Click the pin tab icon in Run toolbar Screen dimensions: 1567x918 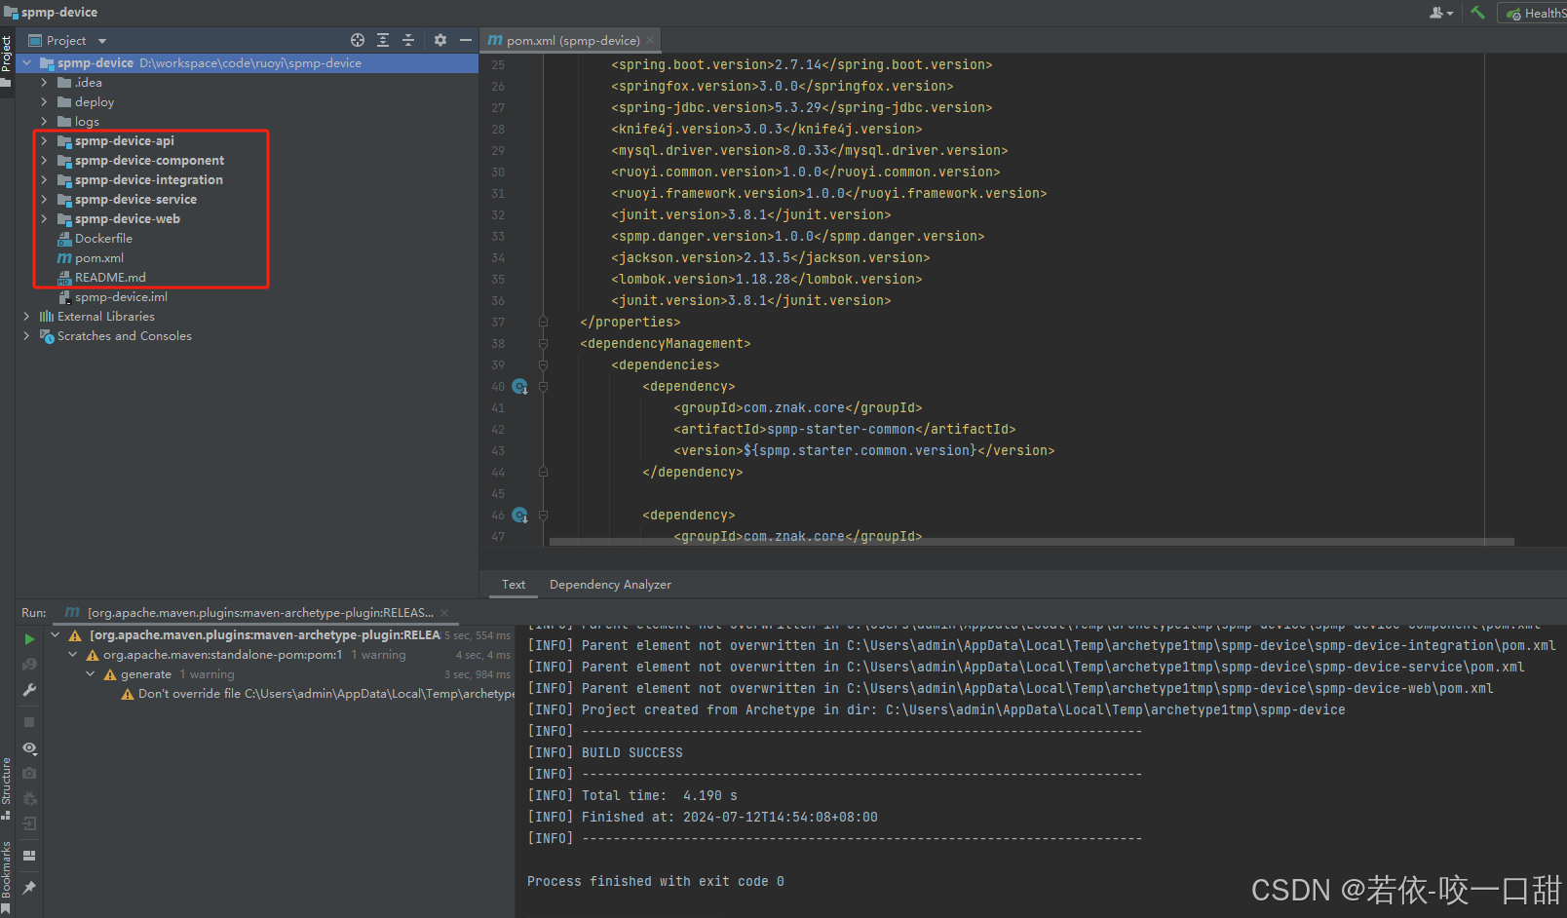pyautogui.click(x=29, y=888)
